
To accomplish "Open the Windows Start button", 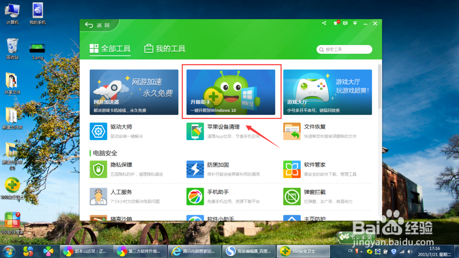I will coord(9,251).
